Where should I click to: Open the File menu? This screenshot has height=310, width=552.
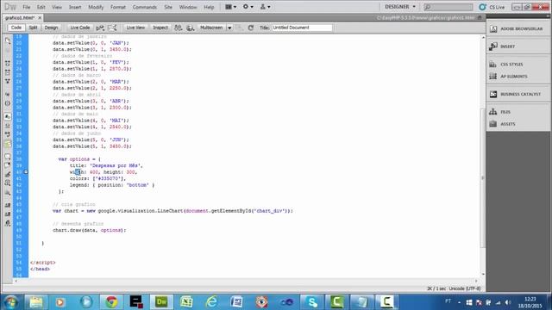(x=27, y=7)
